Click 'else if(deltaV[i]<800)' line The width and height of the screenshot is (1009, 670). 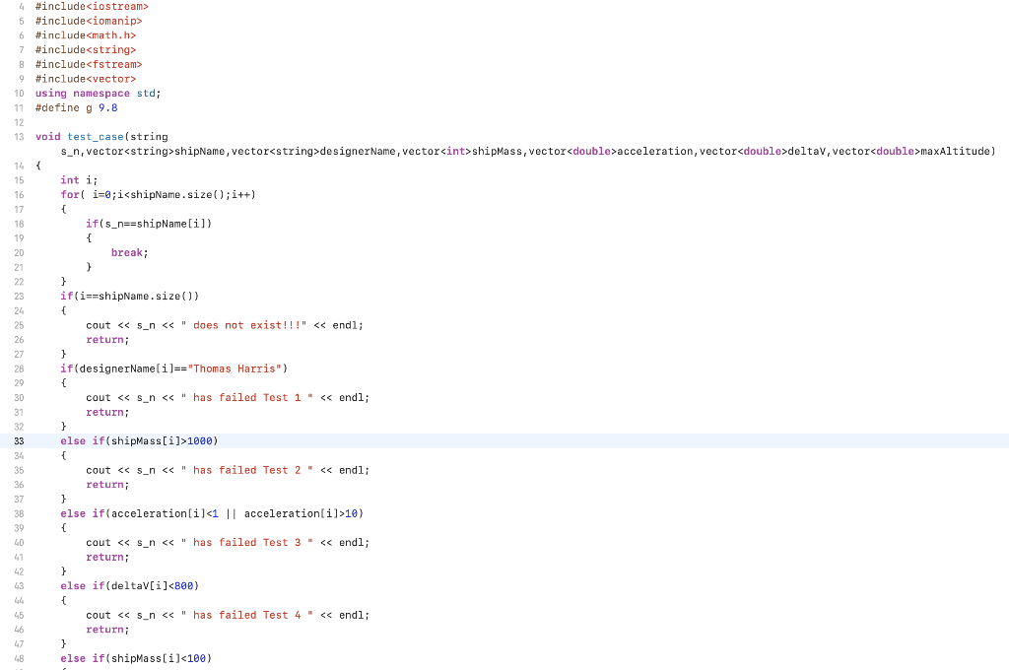(x=130, y=585)
